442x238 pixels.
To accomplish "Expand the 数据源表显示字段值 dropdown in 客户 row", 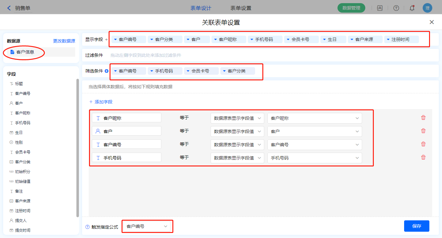I will point(237,131).
